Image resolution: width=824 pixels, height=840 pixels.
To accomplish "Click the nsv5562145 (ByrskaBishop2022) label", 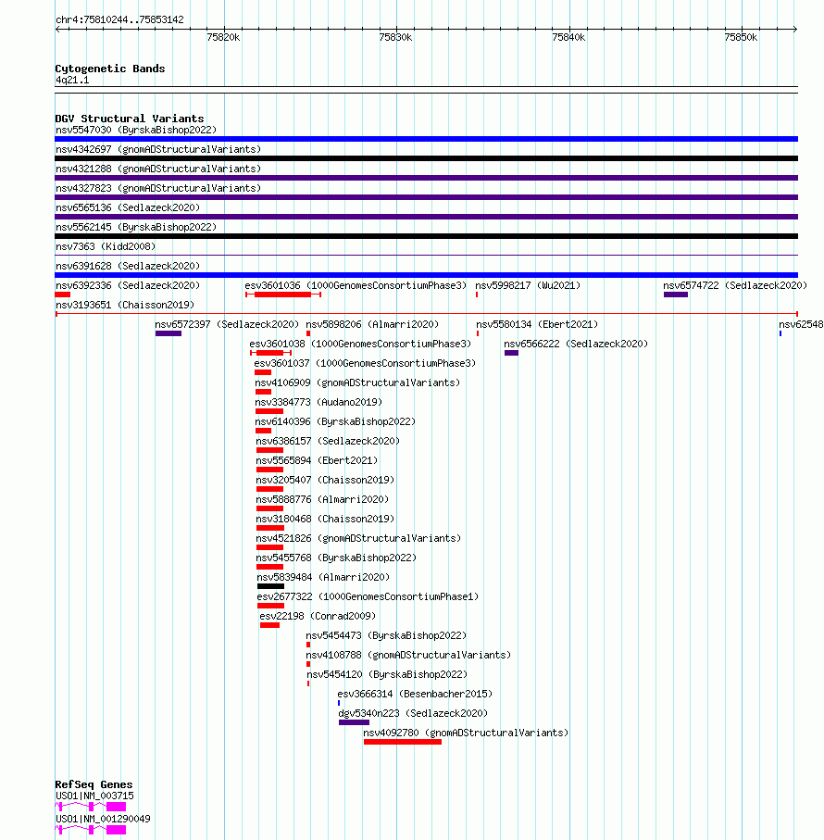I will 136,227.
